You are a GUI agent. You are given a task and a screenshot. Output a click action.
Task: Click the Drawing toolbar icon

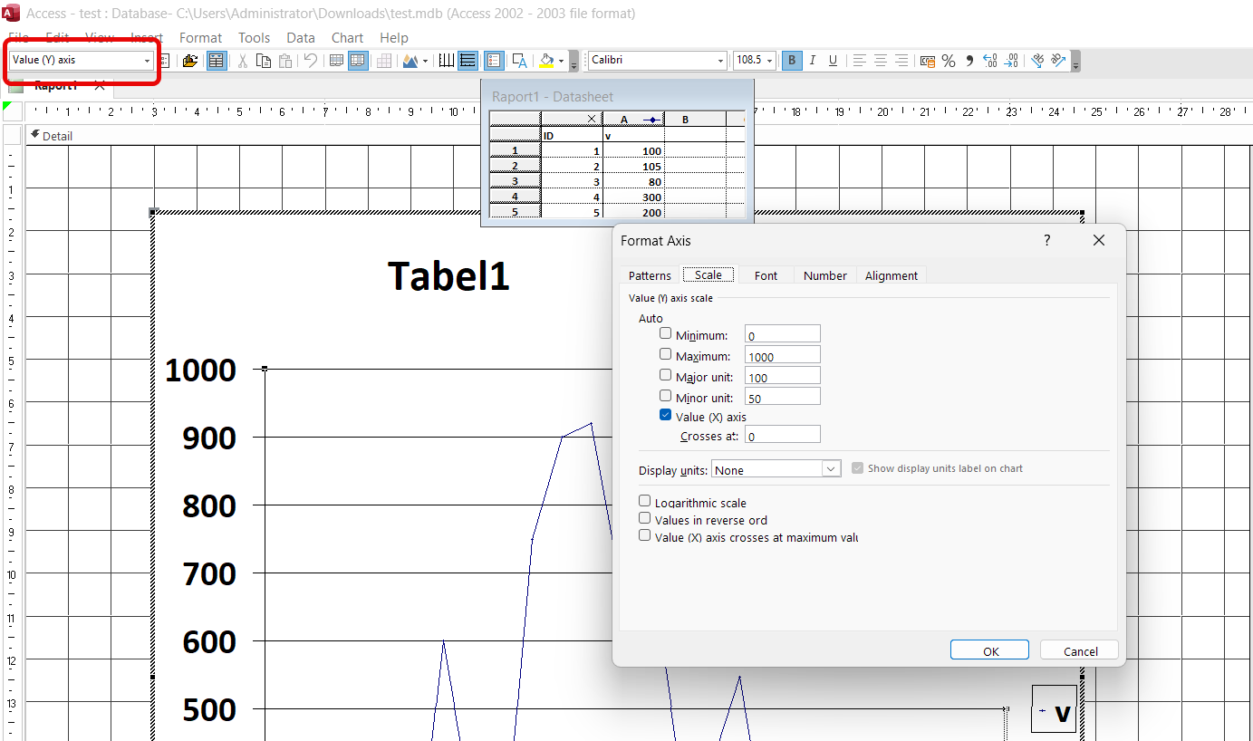[520, 61]
